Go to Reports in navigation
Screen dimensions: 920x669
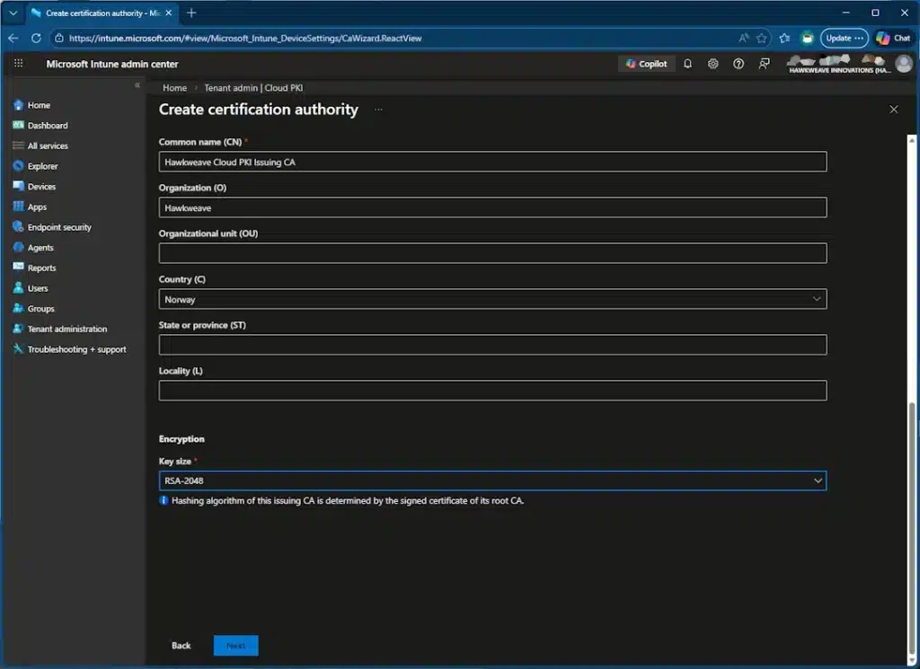click(x=41, y=268)
